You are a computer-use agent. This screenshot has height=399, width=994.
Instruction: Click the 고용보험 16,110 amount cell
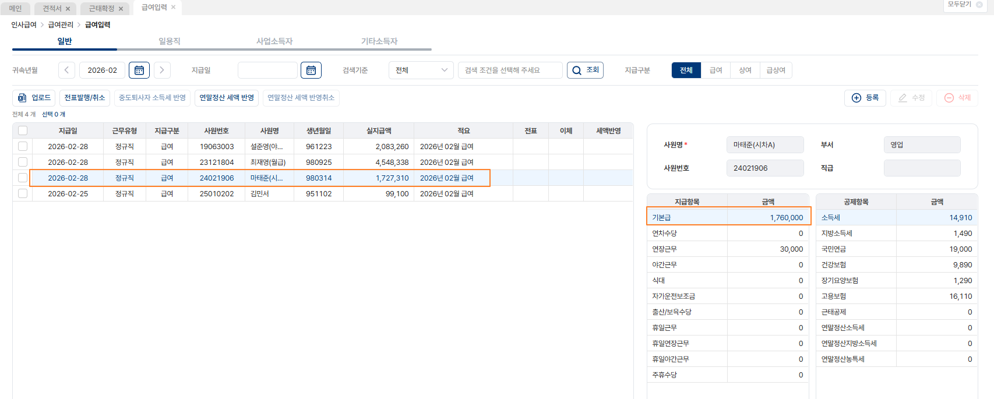coord(937,296)
